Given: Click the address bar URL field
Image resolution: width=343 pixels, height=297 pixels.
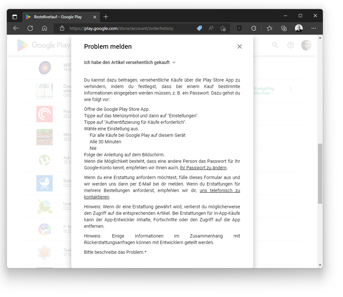Looking at the screenshot, I should coord(130,29).
